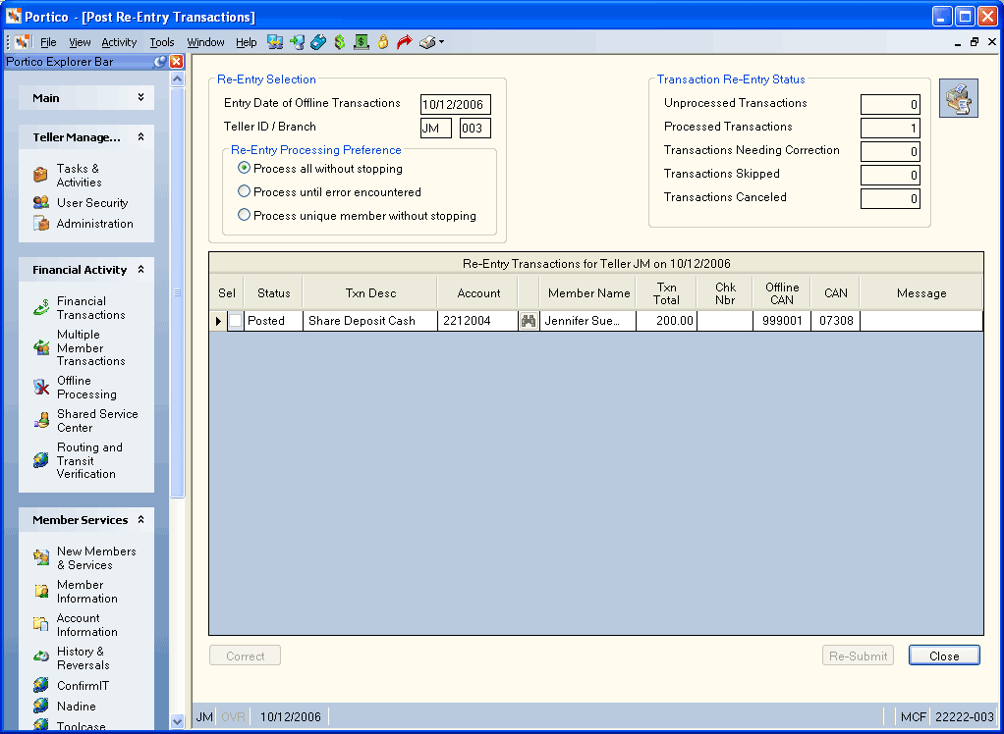Image resolution: width=1004 pixels, height=734 pixels.
Task: Click the padlock toolbar icon
Action: click(383, 42)
